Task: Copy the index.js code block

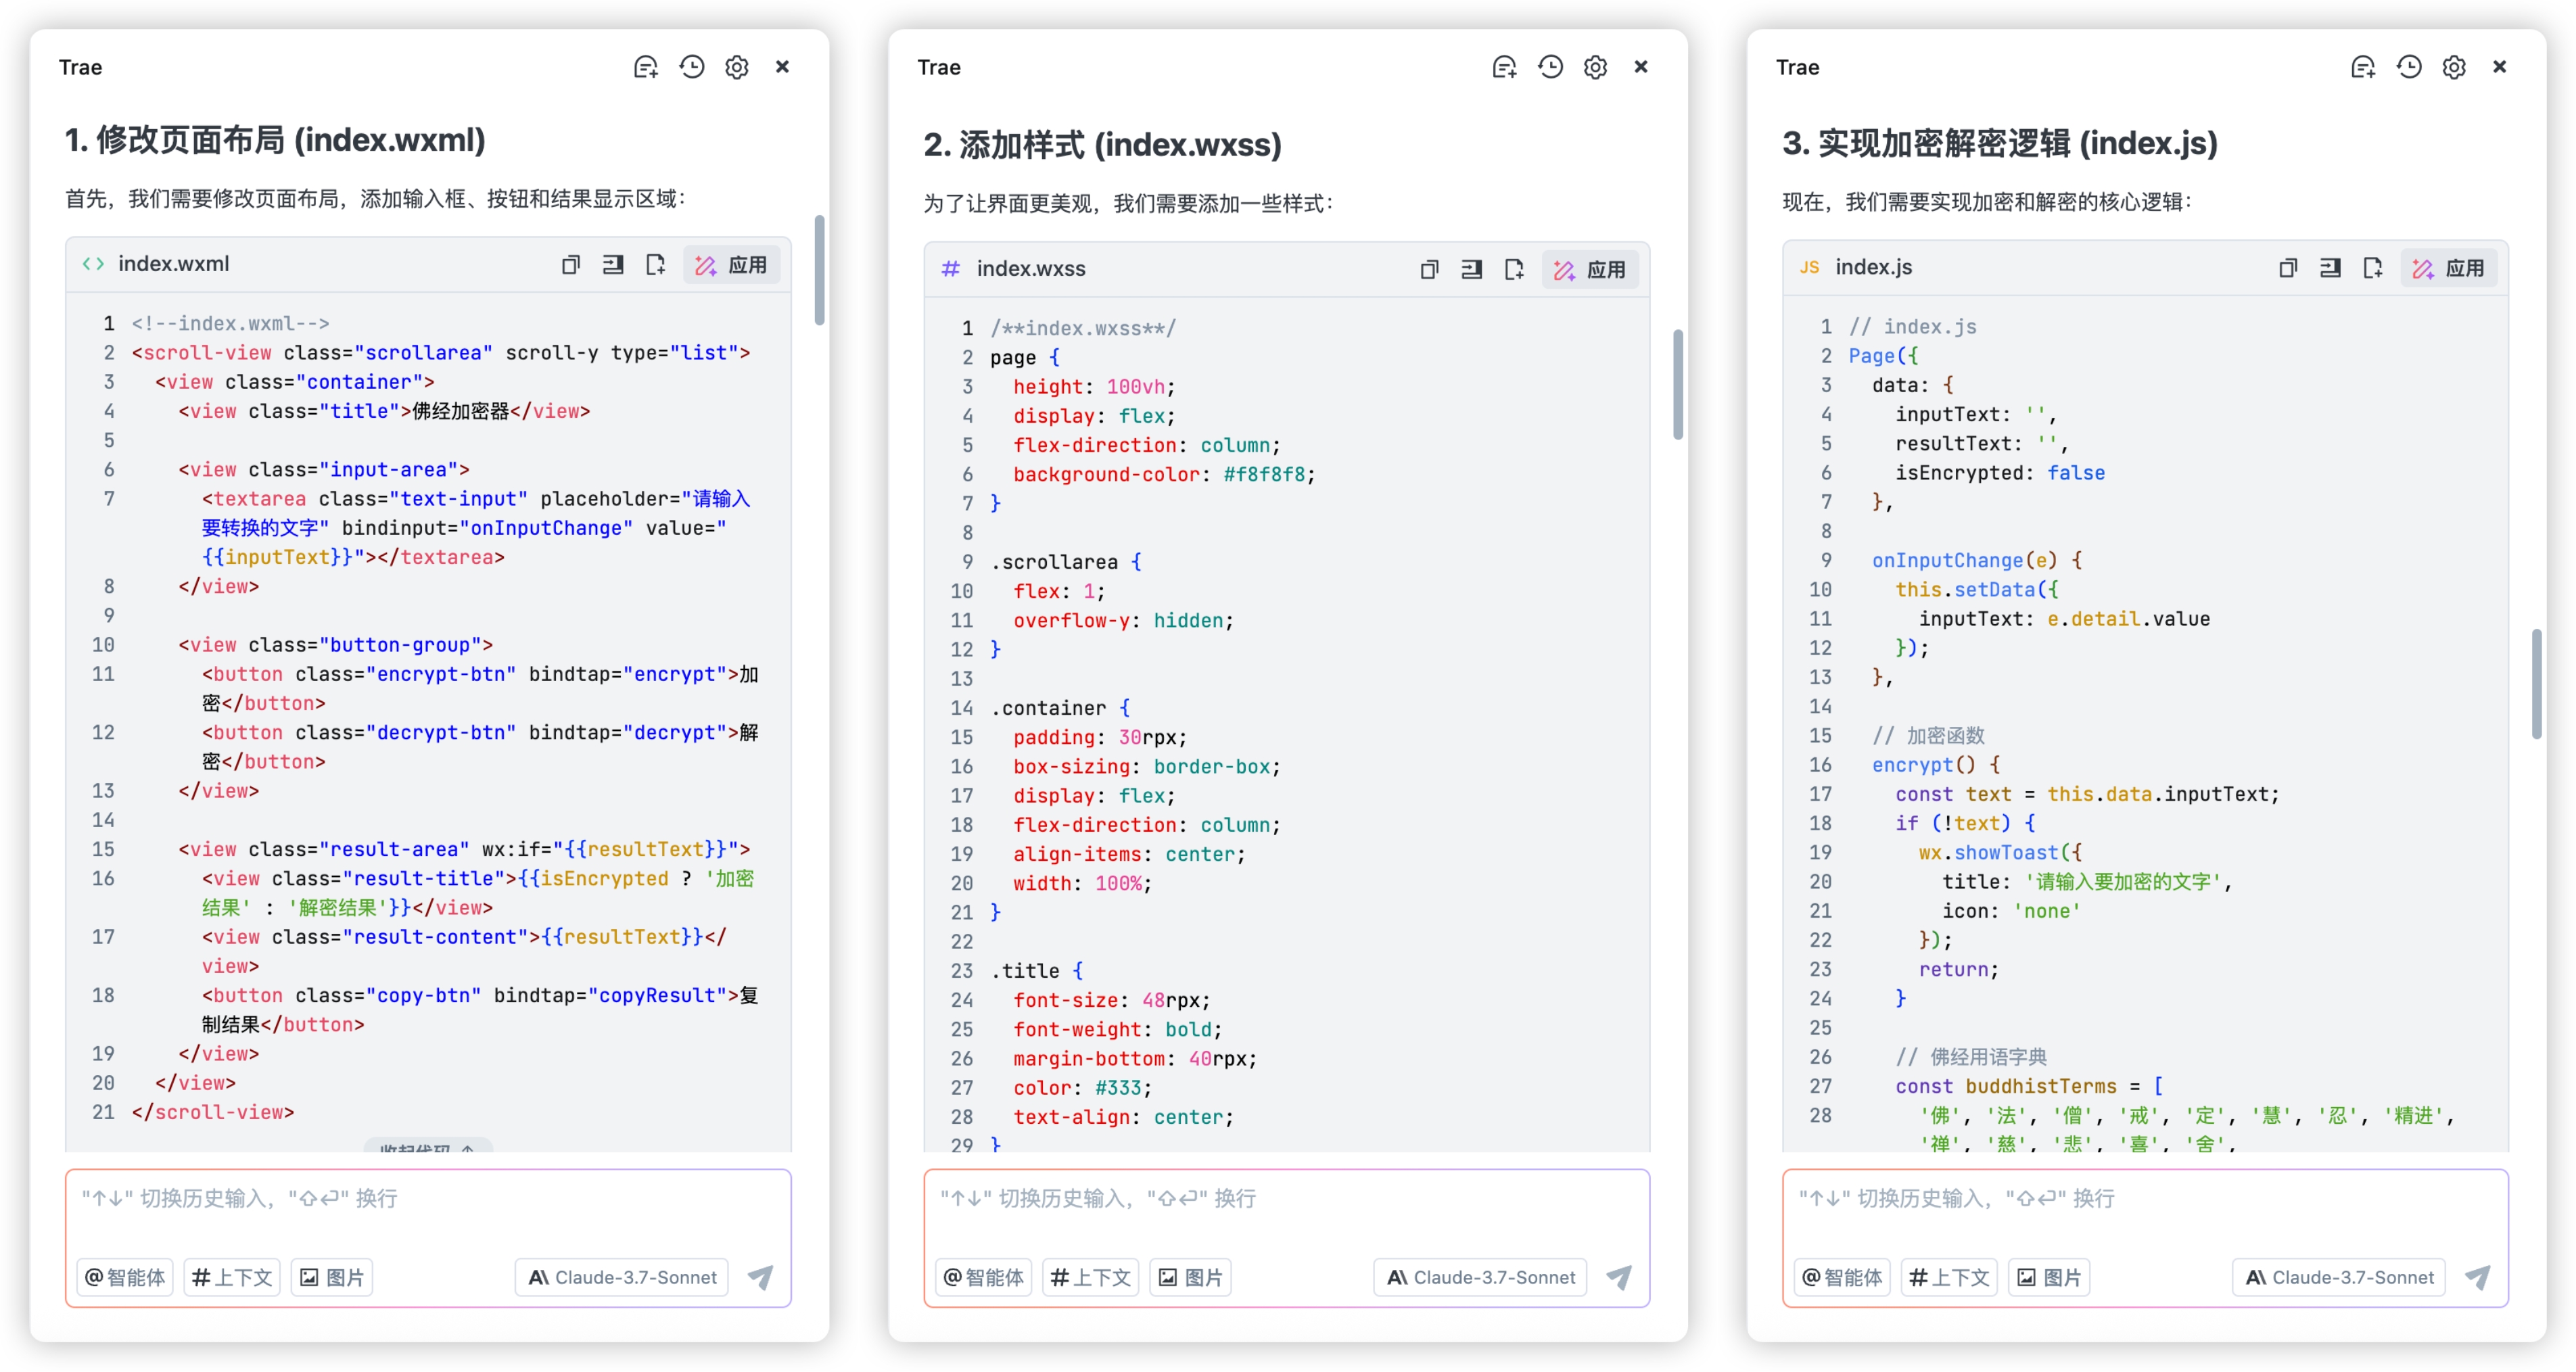Action: [2287, 268]
